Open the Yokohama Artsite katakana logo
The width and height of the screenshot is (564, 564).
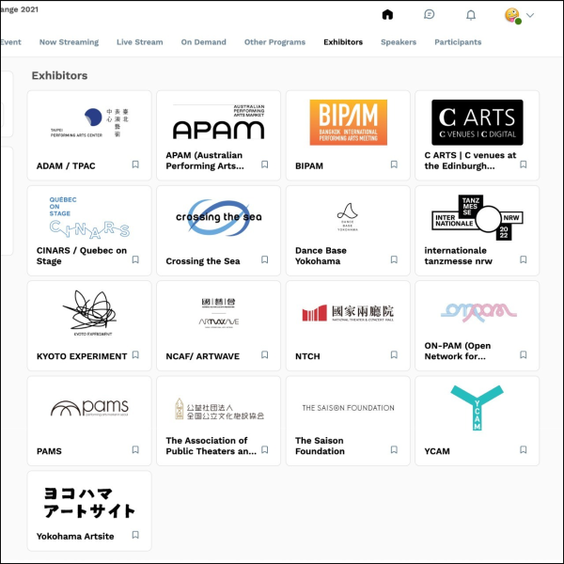click(x=89, y=503)
